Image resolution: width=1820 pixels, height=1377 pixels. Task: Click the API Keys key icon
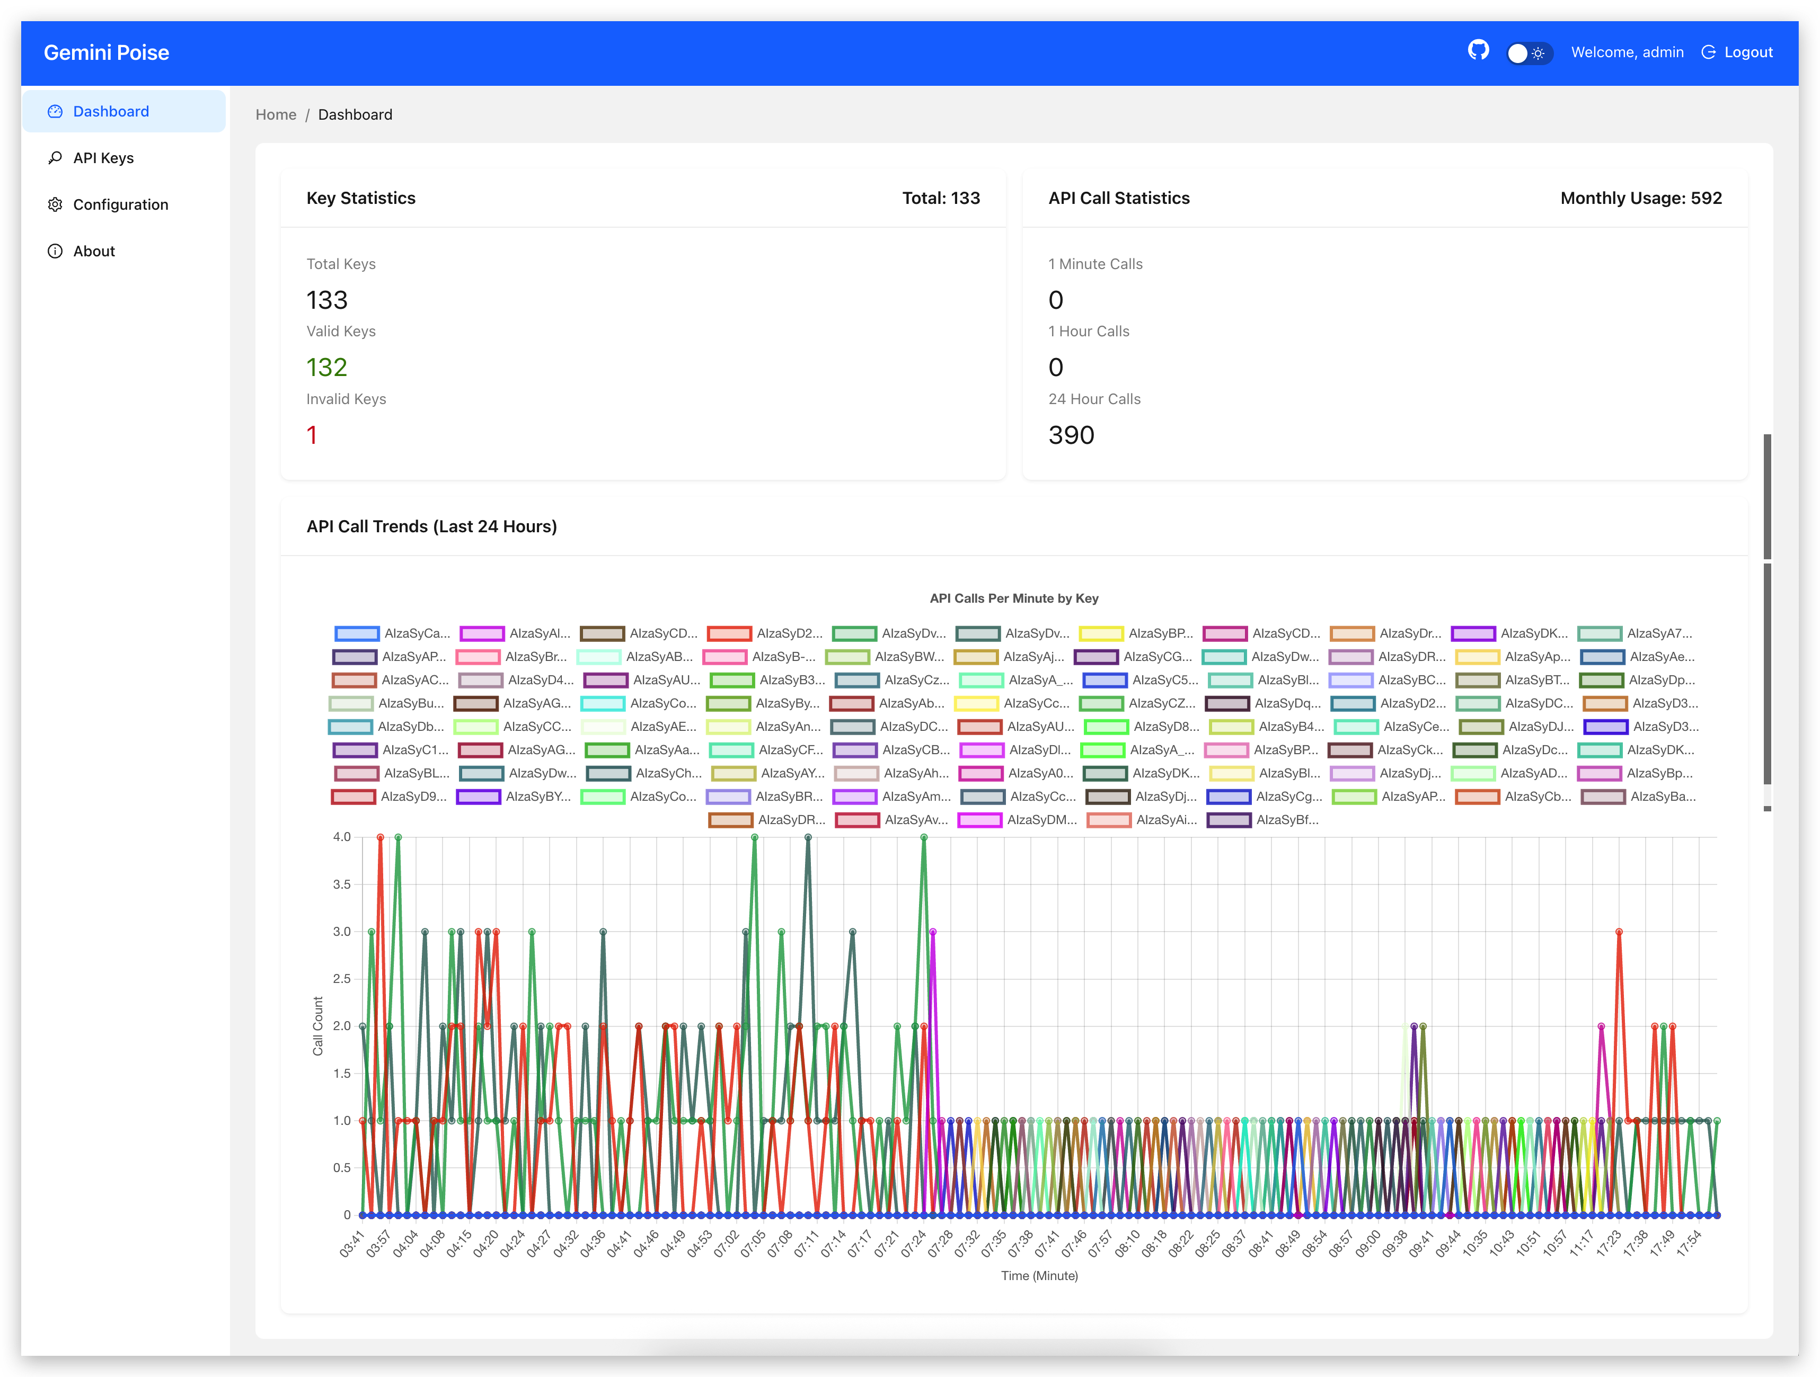[x=55, y=158]
